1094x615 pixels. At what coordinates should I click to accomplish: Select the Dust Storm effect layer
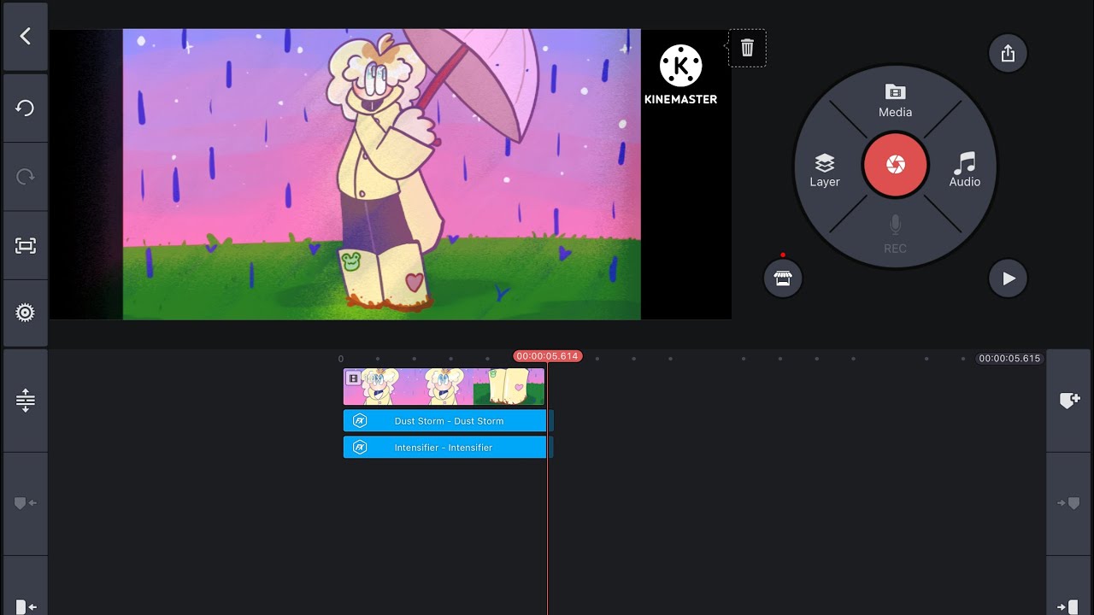coord(444,421)
